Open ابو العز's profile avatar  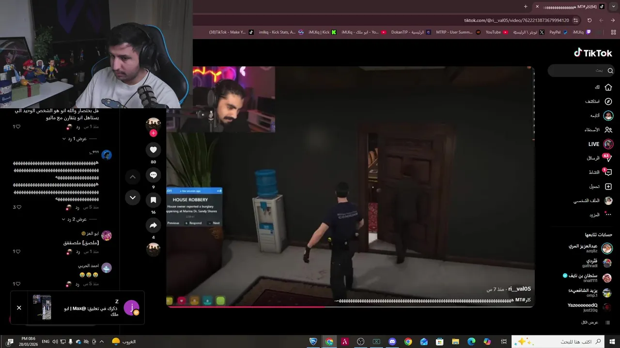(x=107, y=235)
